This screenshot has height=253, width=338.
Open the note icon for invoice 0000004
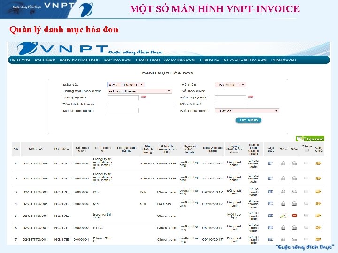click(x=318, y=239)
